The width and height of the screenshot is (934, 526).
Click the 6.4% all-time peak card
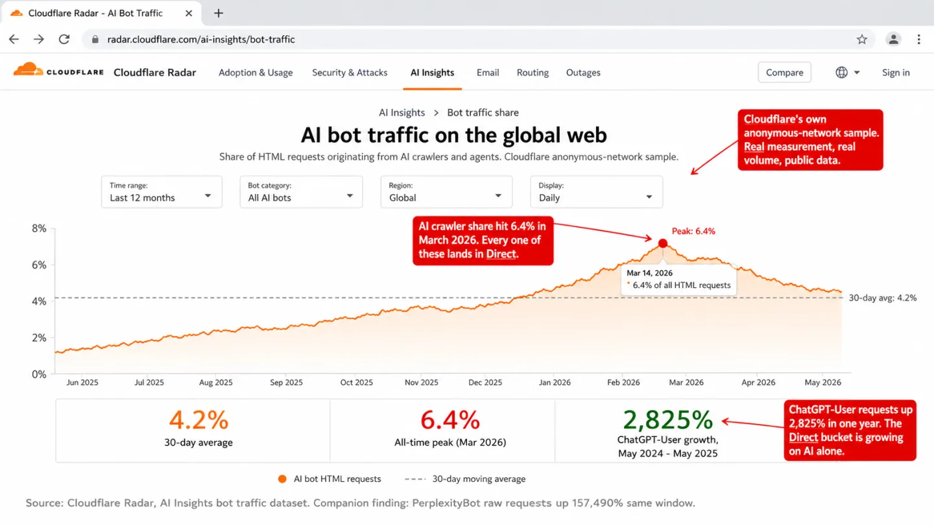[442, 431]
